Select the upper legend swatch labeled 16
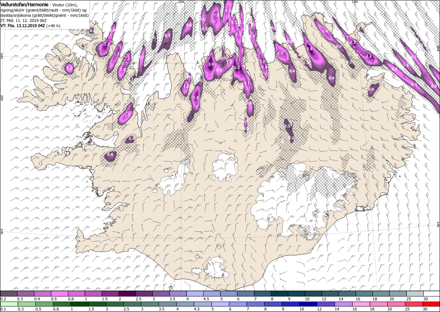Viewport: 440px width, 312px height. click(364, 294)
